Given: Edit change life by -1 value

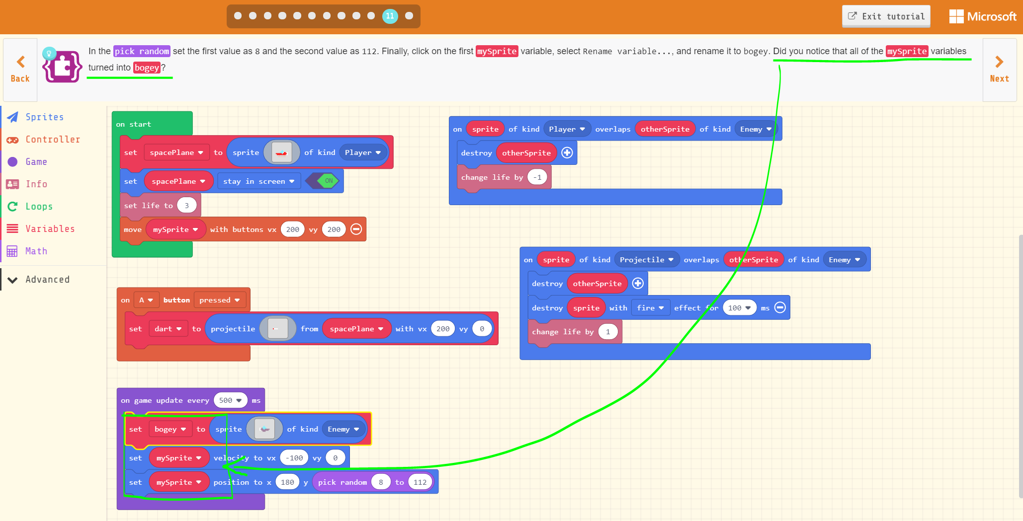Looking at the screenshot, I should pyautogui.click(x=537, y=177).
